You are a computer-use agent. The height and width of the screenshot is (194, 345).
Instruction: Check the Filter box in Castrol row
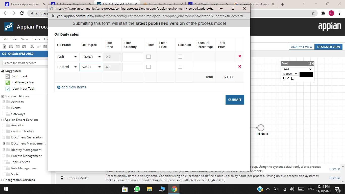pyautogui.click(x=149, y=67)
